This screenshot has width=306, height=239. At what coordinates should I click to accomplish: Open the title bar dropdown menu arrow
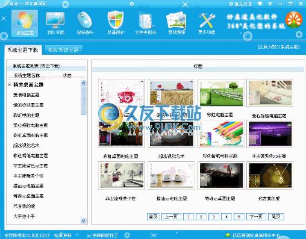[x=270, y=4]
